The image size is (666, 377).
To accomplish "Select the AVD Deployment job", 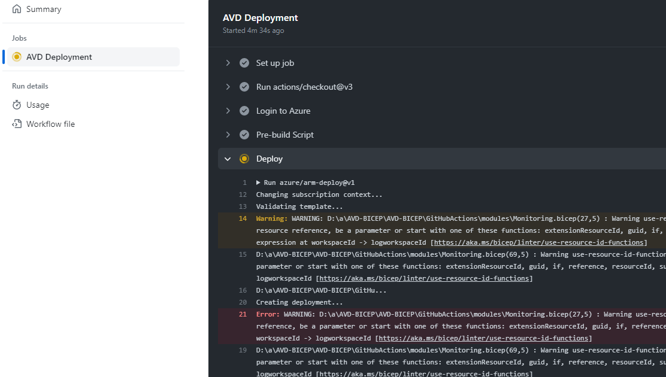I will 59,57.
